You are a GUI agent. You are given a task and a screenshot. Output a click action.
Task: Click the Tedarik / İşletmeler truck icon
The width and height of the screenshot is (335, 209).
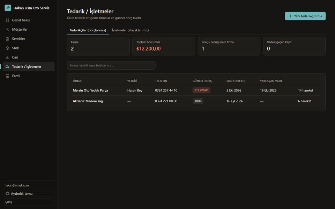click(7, 67)
